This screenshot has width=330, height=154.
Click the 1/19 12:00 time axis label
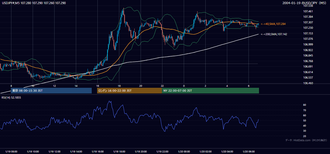click(x=54, y=152)
